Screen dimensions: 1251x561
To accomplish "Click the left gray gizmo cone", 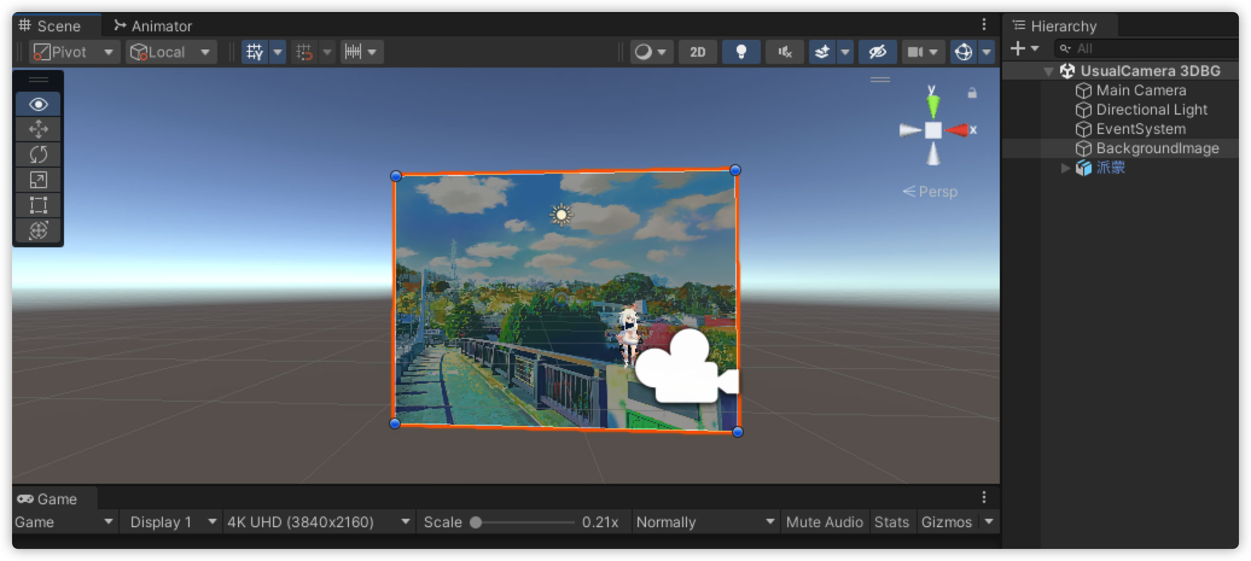I will coord(910,130).
